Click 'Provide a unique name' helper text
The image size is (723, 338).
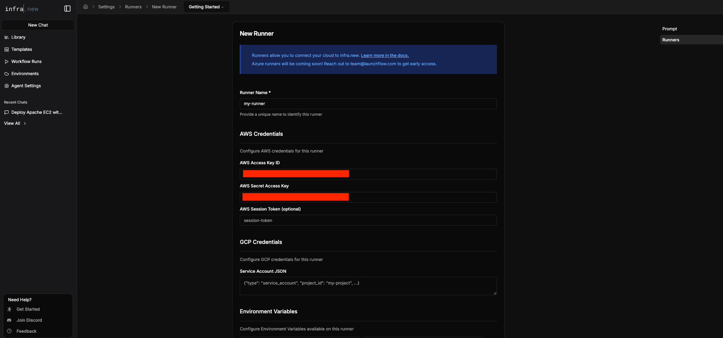(281, 114)
